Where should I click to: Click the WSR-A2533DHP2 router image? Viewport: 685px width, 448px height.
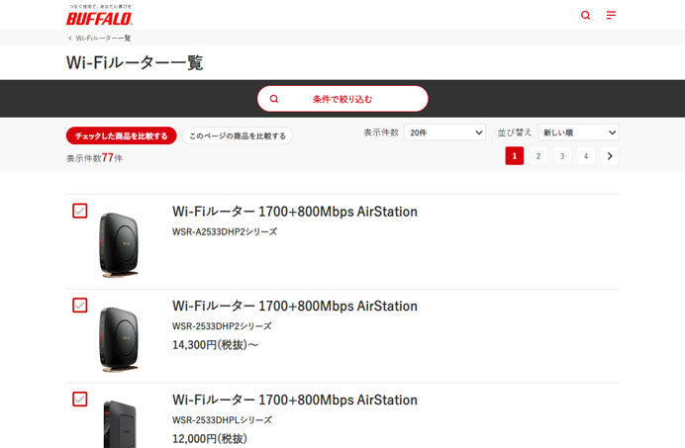(120, 244)
